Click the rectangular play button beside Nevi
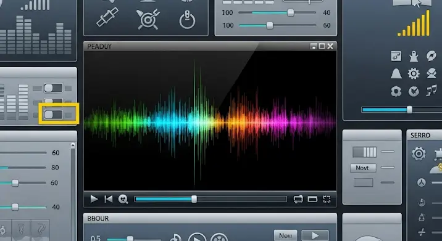 [315, 235]
